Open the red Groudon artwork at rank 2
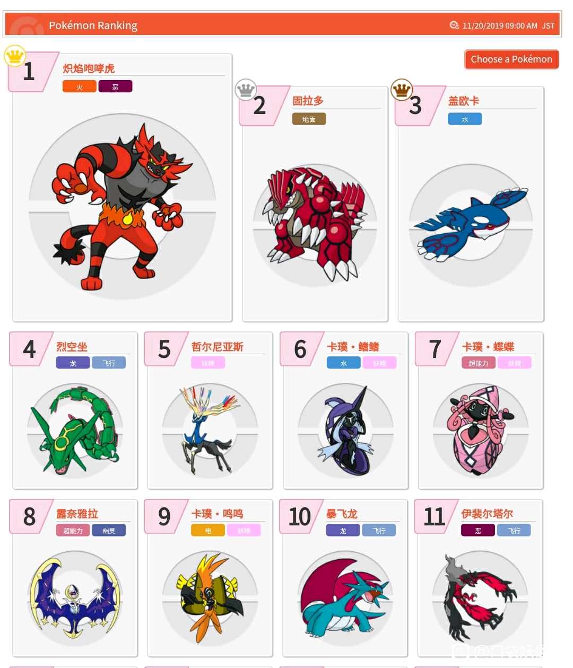Image resolution: width=573 pixels, height=668 pixels. 315,223
